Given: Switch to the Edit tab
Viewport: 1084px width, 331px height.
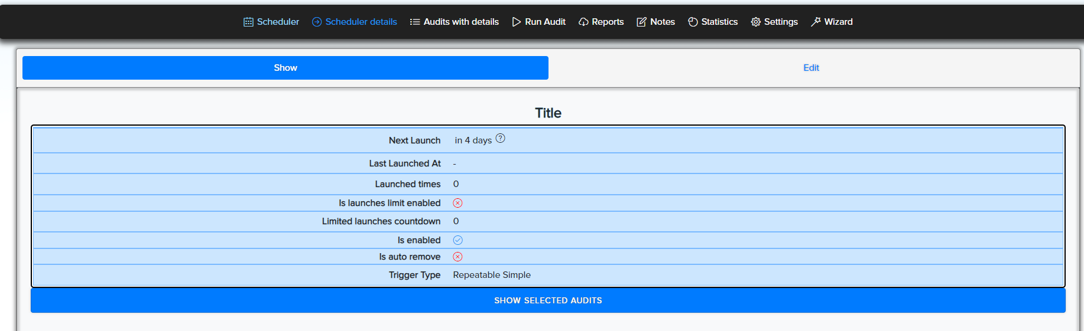Looking at the screenshot, I should coord(811,68).
